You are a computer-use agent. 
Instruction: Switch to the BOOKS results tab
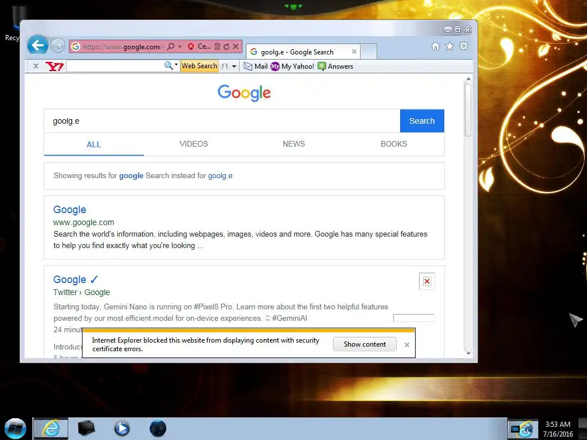point(394,144)
